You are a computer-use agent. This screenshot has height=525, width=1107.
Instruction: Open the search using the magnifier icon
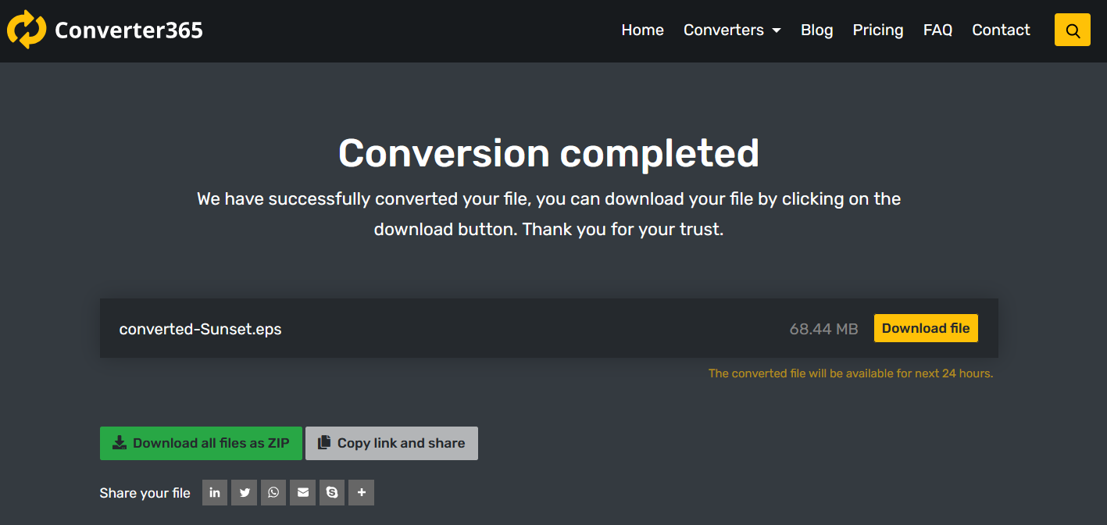1072,30
